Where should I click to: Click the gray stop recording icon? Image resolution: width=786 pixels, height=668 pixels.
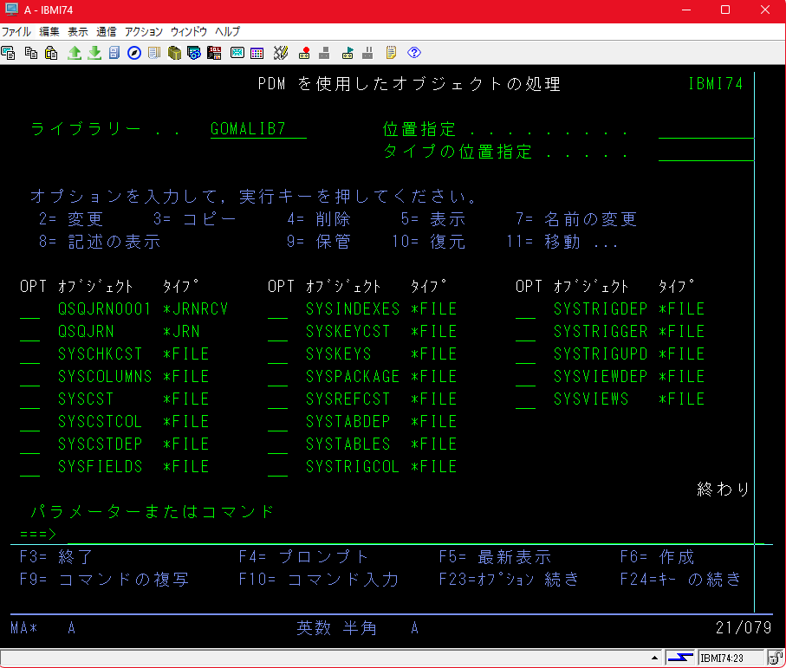(x=324, y=53)
